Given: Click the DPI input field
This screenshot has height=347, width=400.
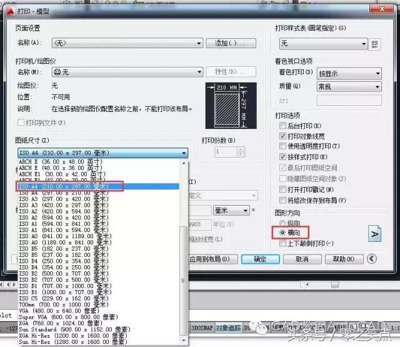Looking at the screenshot, I should (x=349, y=100).
